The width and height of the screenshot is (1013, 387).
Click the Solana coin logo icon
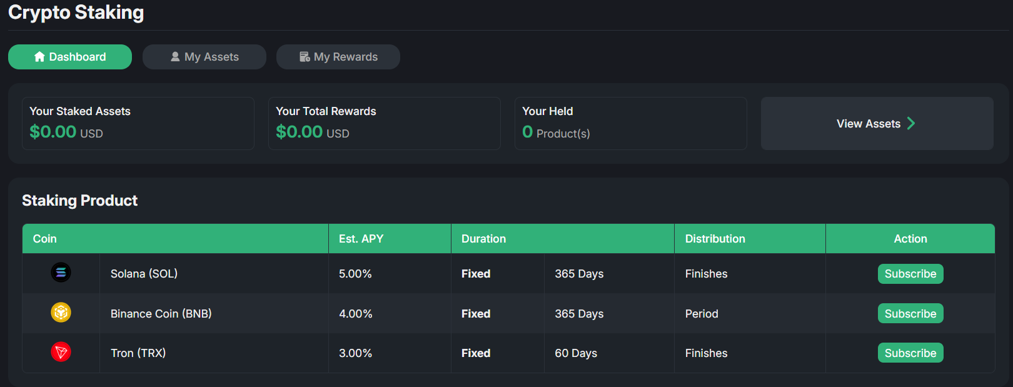click(x=61, y=273)
